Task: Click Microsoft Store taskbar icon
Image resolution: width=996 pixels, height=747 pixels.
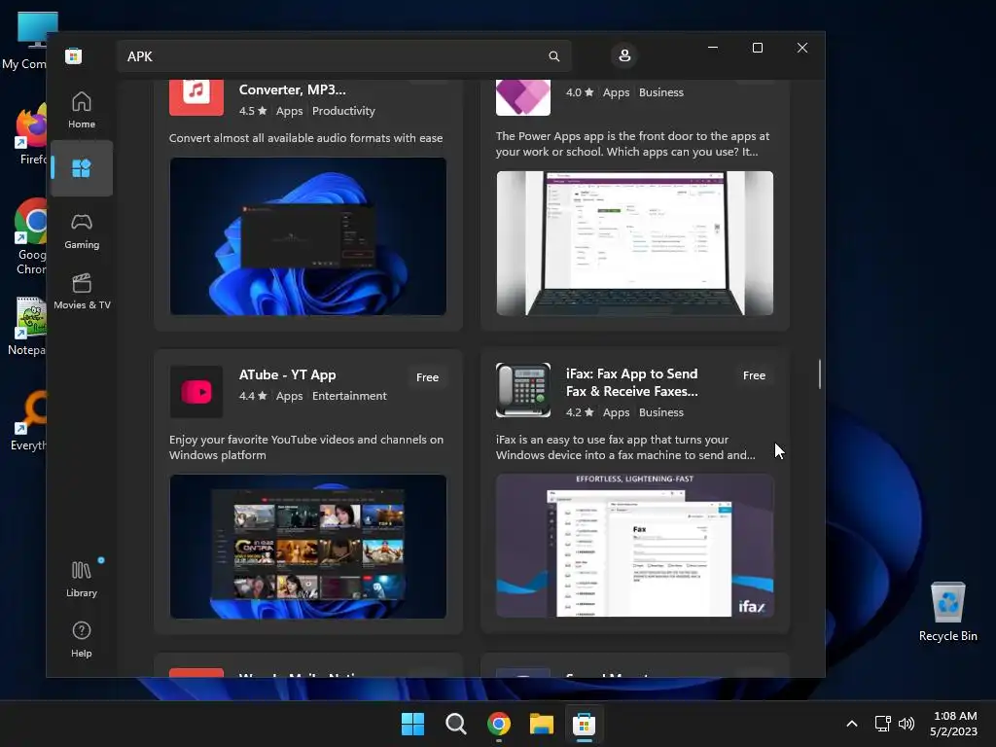Action: tap(584, 724)
